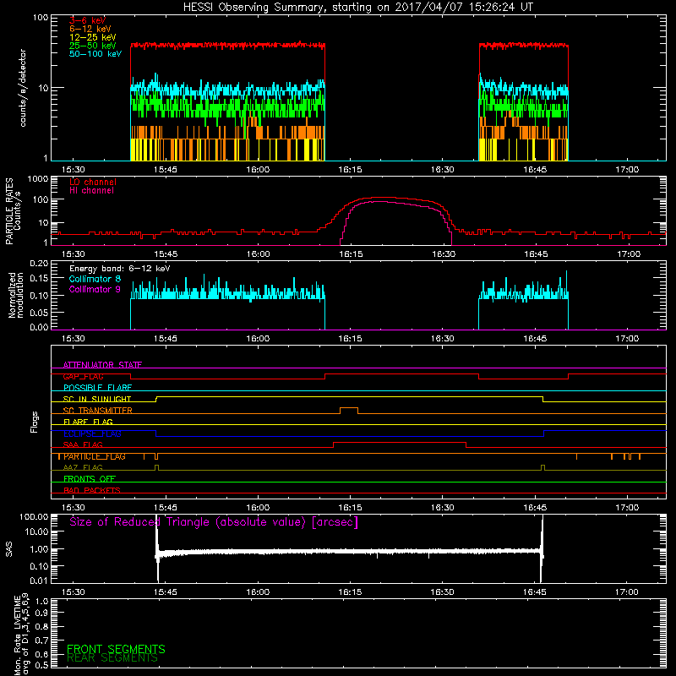Select the 'REAR SEGMENTS' legend label
Viewport: 676px width, 676px height.
point(112,658)
